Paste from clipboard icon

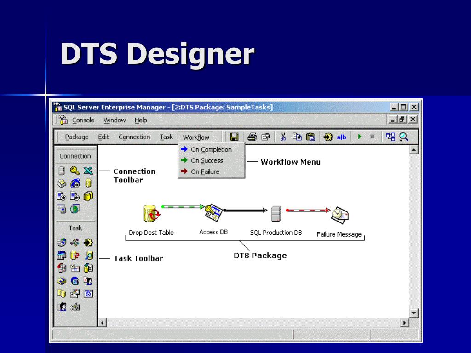click(310, 137)
